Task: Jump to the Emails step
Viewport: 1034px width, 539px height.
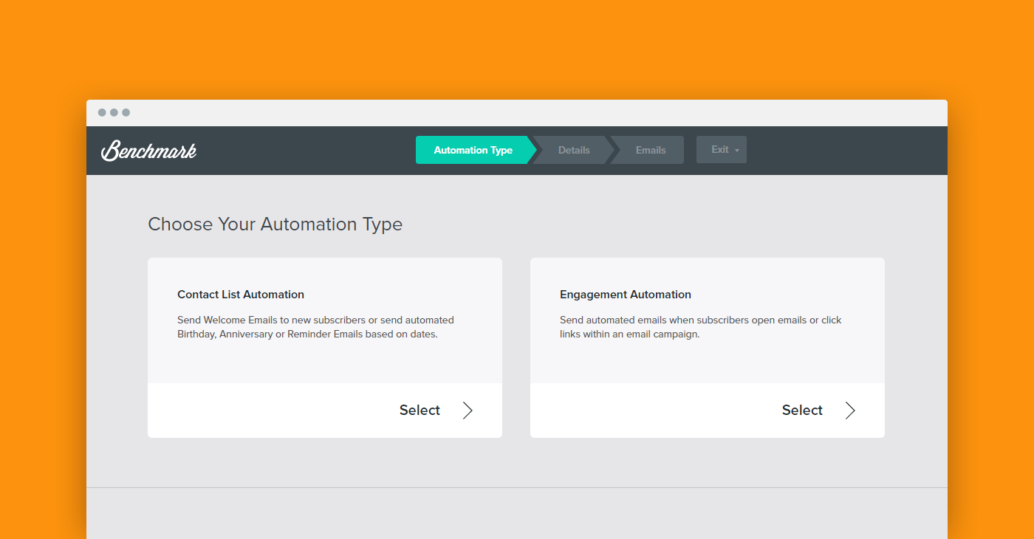Action: [x=651, y=150]
